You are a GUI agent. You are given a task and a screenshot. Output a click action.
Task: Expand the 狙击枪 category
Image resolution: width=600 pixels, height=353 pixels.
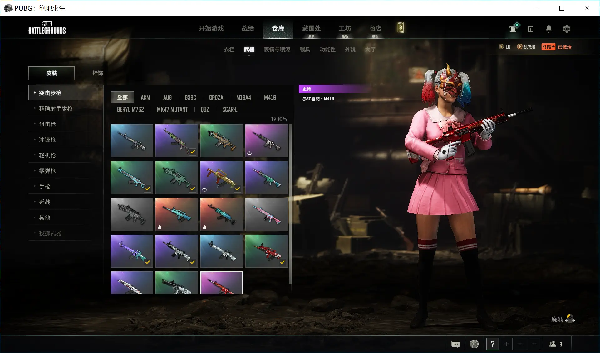[x=63, y=124]
